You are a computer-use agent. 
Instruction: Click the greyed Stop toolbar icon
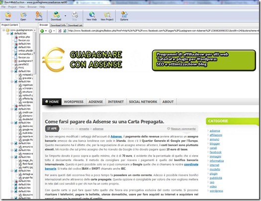pos(75,16)
